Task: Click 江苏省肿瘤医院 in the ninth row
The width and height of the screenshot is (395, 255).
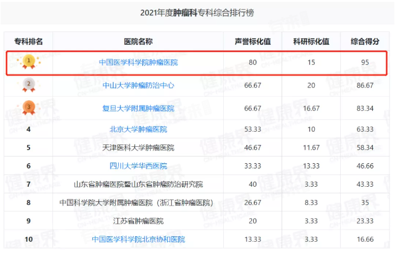Action: [x=138, y=221]
